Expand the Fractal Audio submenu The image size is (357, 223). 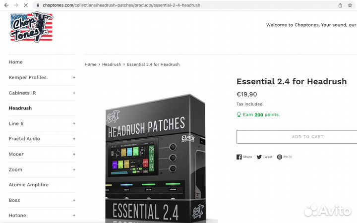tap(74, 139)
